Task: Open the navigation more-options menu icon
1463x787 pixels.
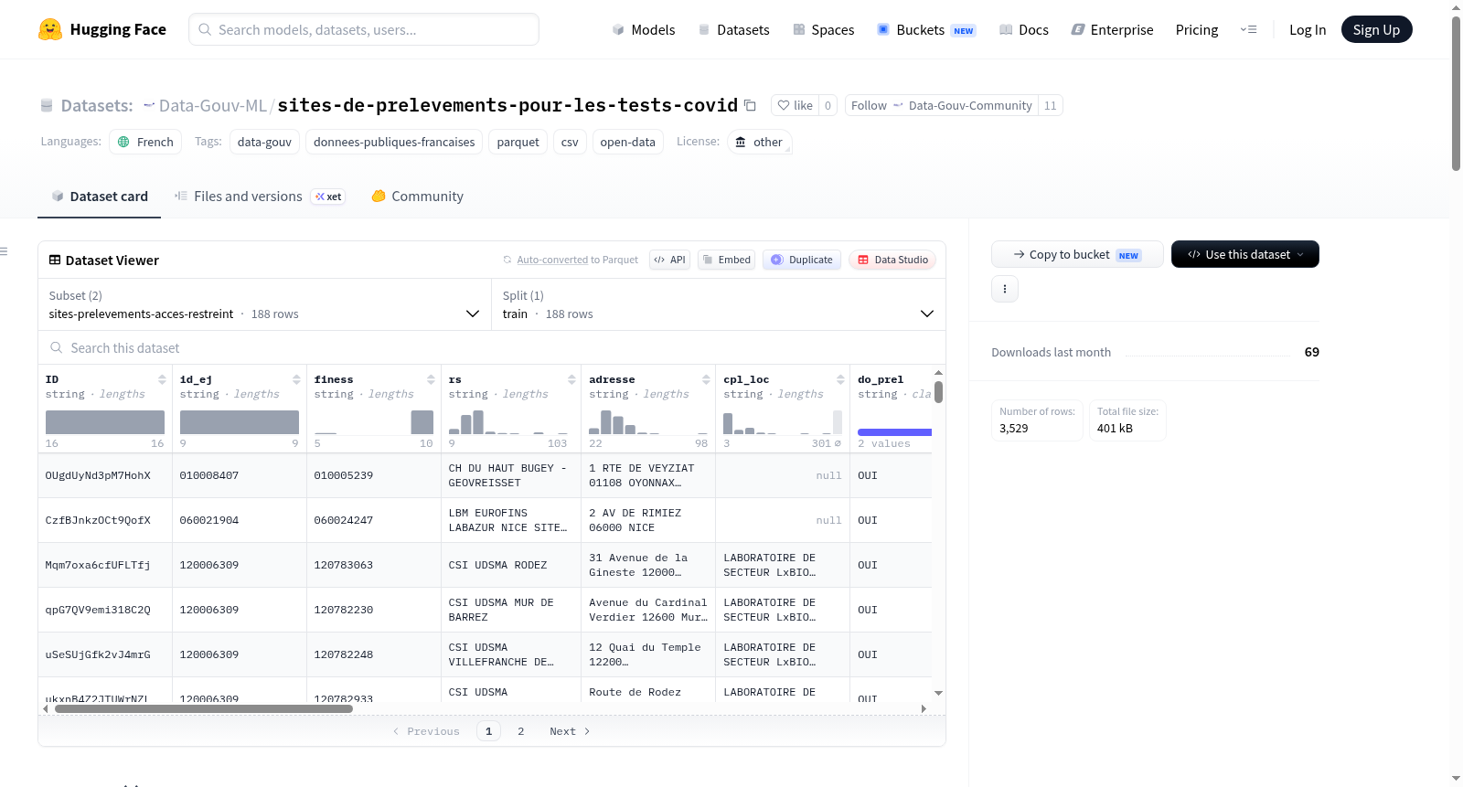Action: pyautogui.click(x=1248, y=29)
